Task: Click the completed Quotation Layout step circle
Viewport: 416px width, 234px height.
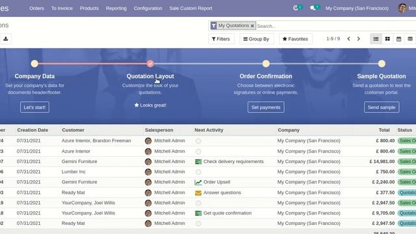Action: [x=150, y=64]
